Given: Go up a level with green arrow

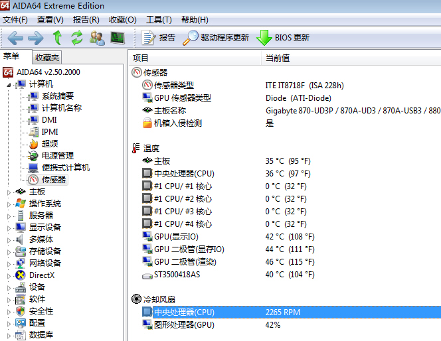Looking at the screenshot, I should tap(57, 38).
